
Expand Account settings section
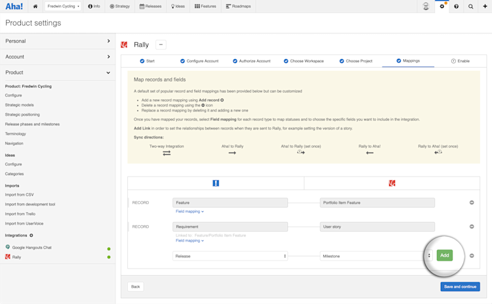(58, 57)
